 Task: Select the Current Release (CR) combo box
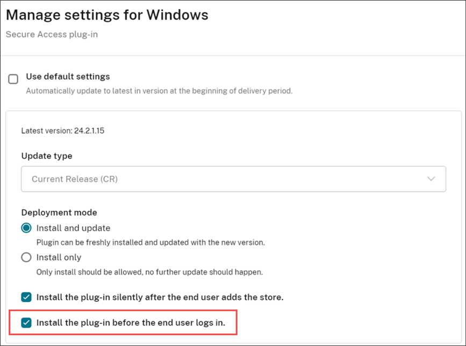[233, 179]
